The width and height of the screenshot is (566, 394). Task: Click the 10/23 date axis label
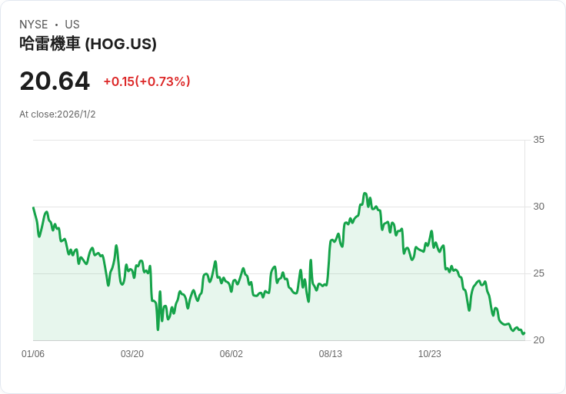click(430, 354)
